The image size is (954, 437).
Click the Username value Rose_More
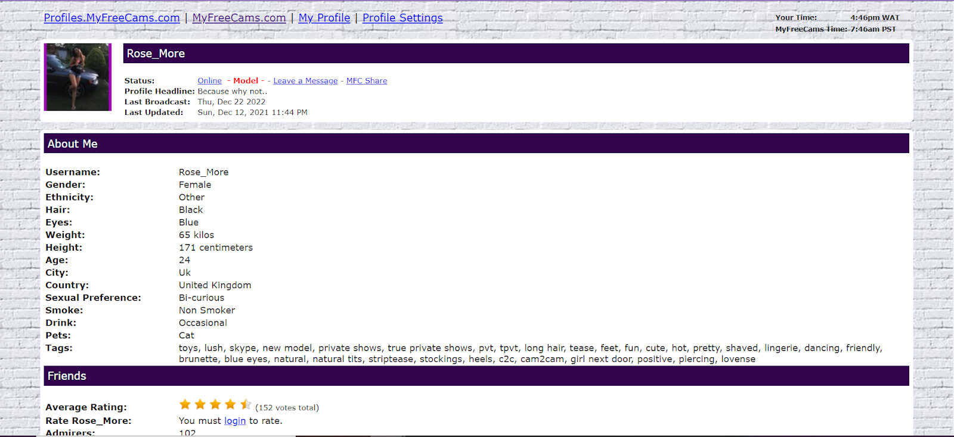(204, 172)
